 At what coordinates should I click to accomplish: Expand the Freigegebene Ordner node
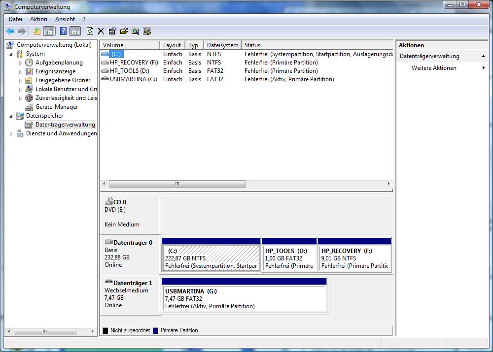point(20,81)
